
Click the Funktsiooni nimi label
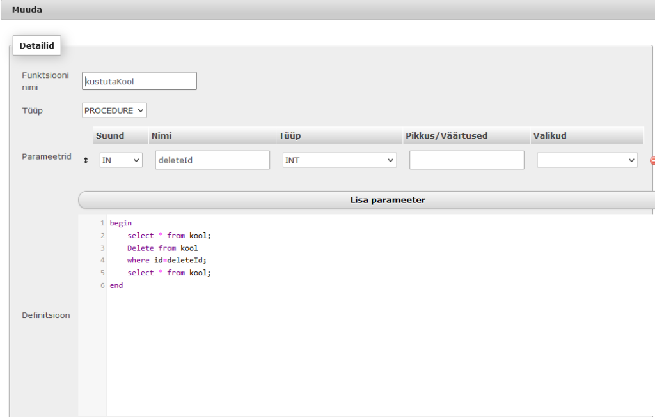pos(45,81)
